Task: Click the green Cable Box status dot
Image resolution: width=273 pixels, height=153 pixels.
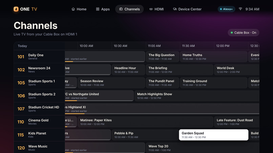Action: pos(232,33)
